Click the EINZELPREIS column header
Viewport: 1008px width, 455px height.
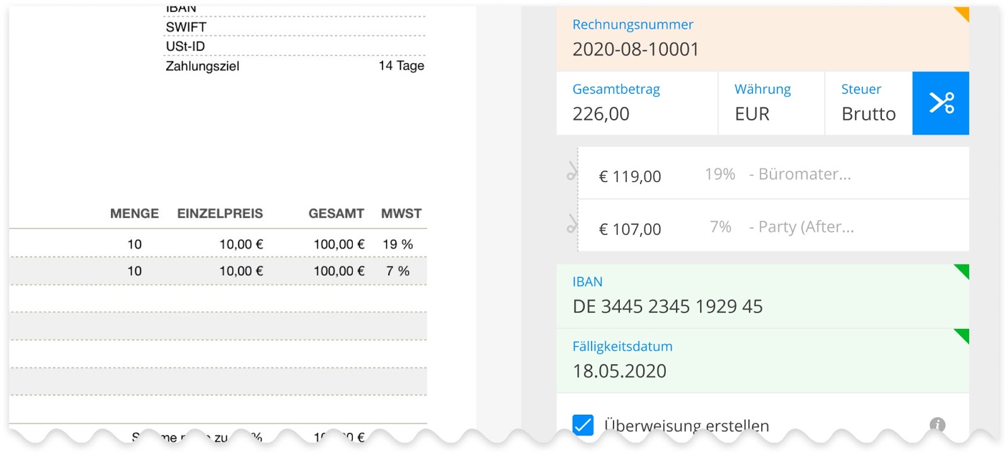(220, 214)
